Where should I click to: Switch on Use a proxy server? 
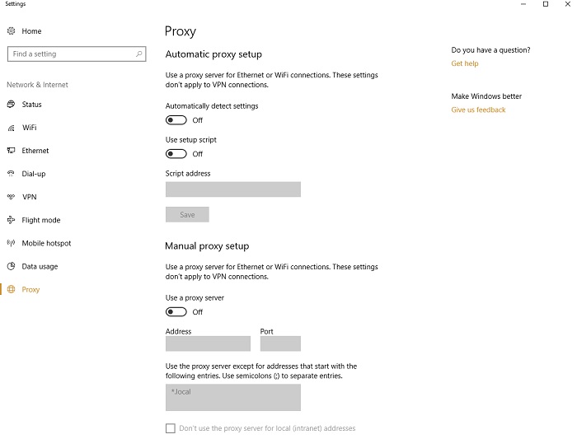(176, 312)
